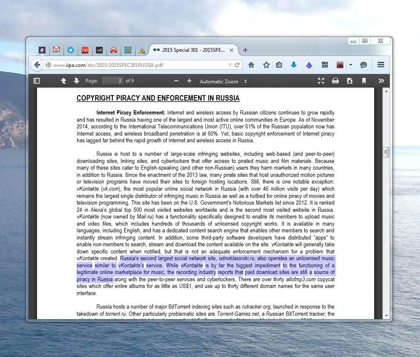The image size is (420, 357).
Task: Click the vertical scrollbar thumb
Action: point(386,152)
